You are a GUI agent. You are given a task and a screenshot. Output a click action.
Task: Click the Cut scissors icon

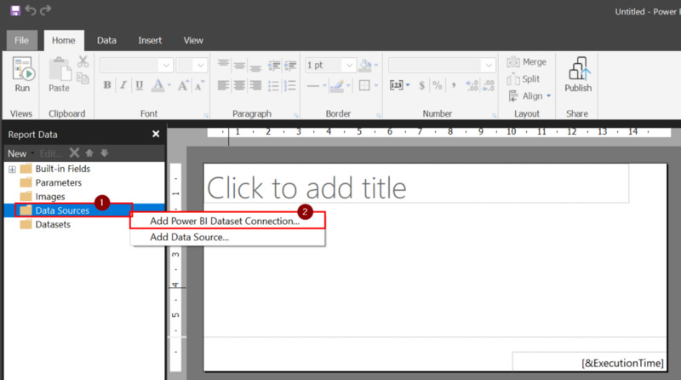coord(83,61)
